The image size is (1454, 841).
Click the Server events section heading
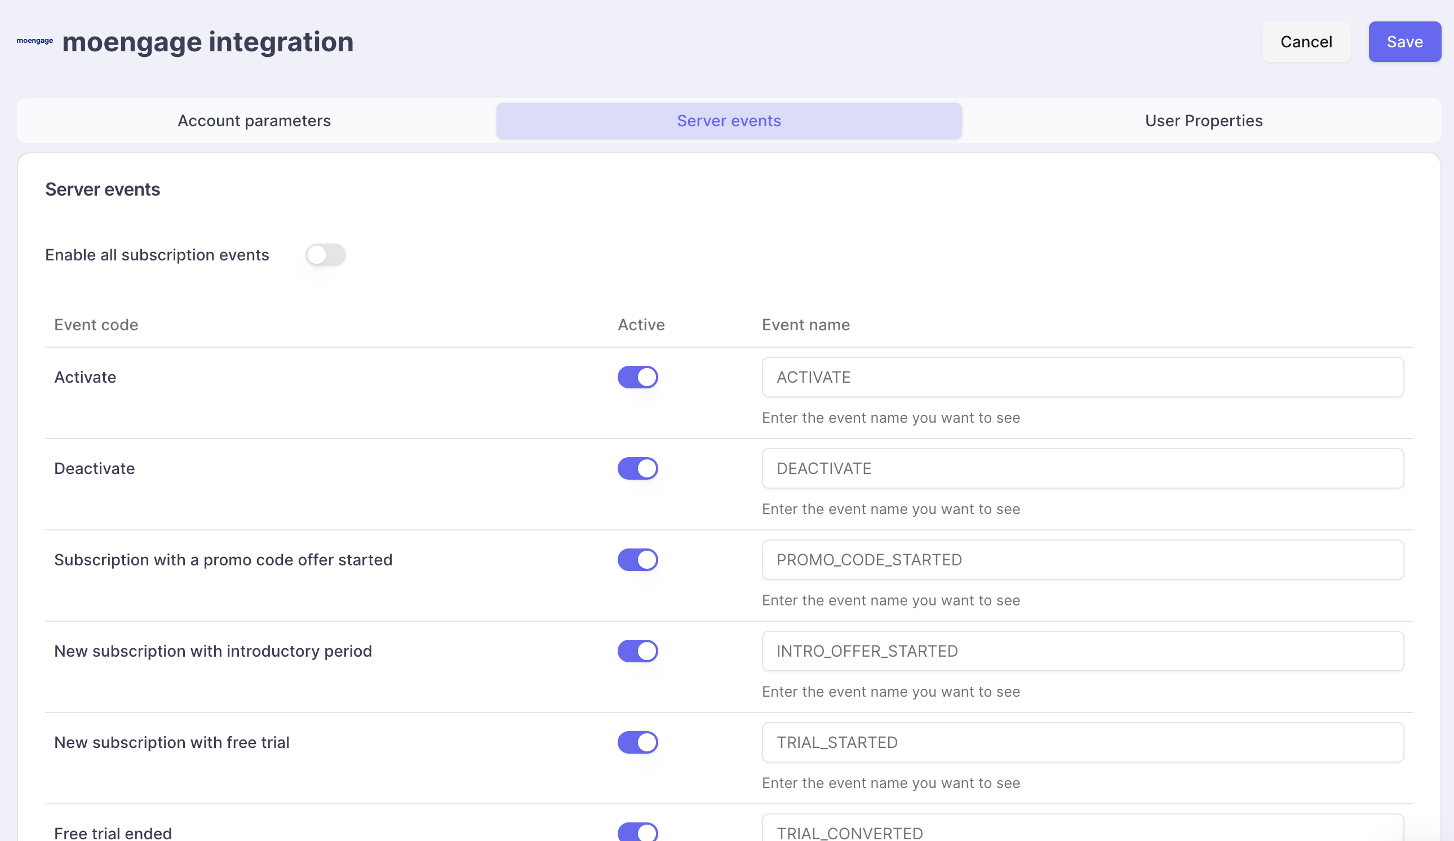103,189
